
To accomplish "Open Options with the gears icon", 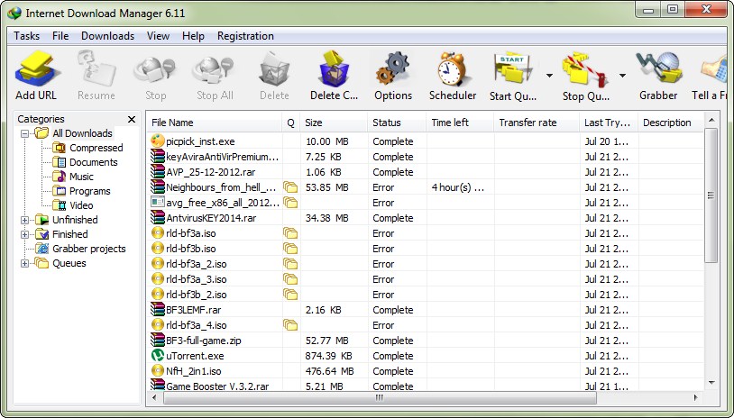I will [393, 69].
